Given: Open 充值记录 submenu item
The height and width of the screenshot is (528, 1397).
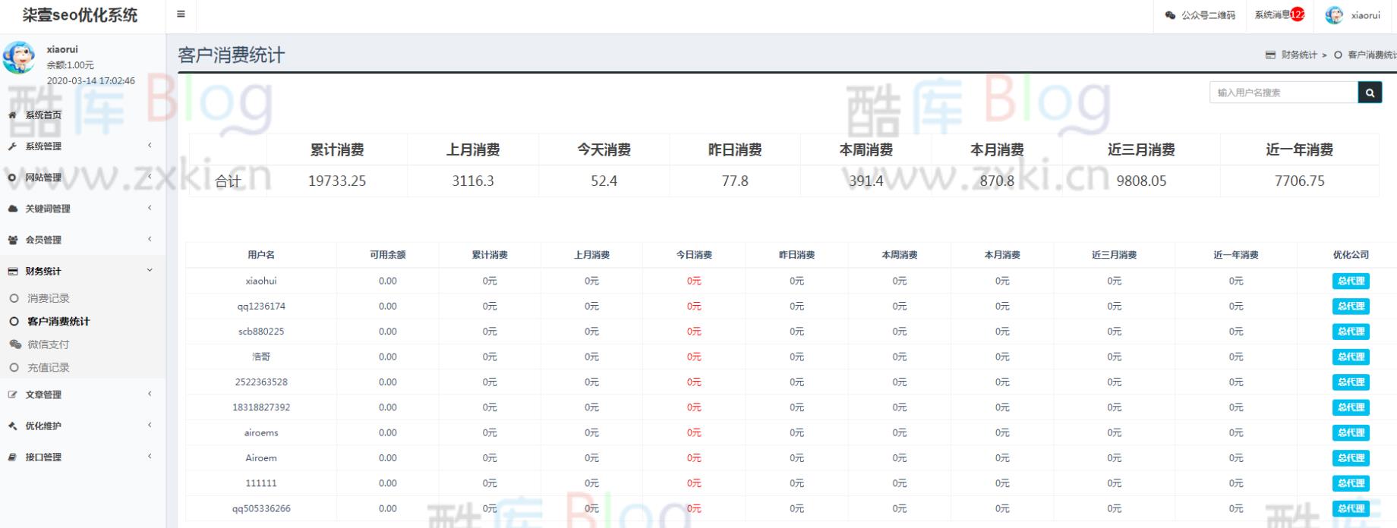Looking at the screenshot, I should [49, 367].
